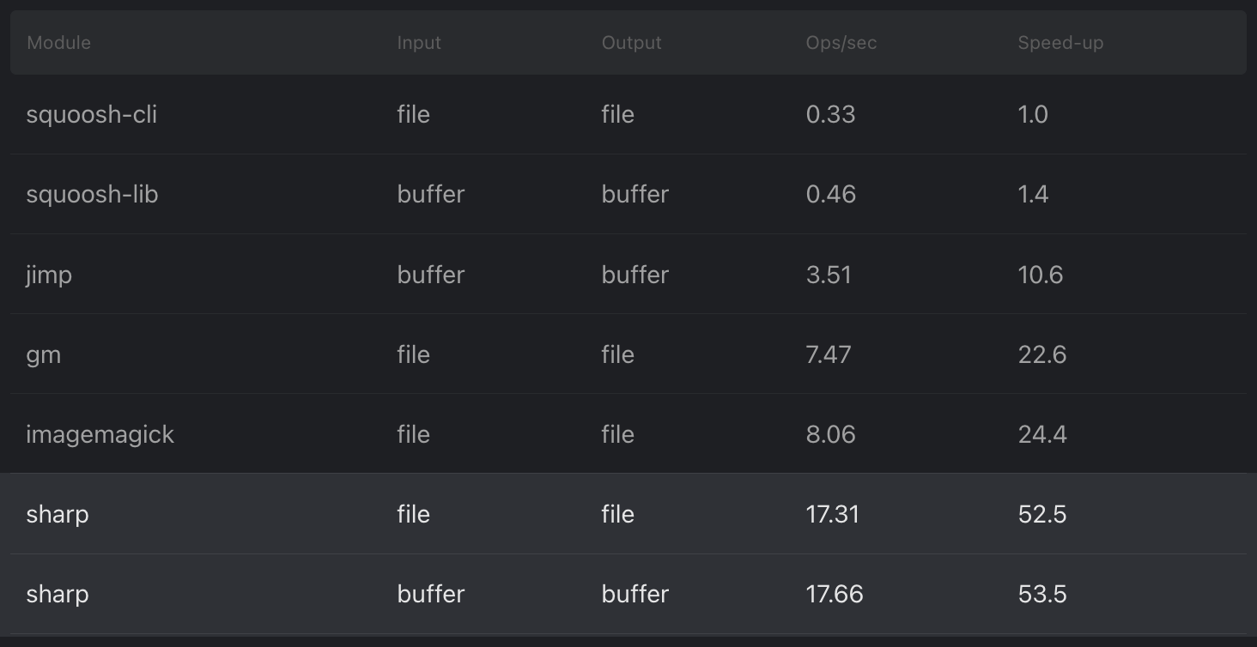Screen dimensions: 1257x647
Task: Select the 3.51 ops/sec value
Action: coord(829,275)
